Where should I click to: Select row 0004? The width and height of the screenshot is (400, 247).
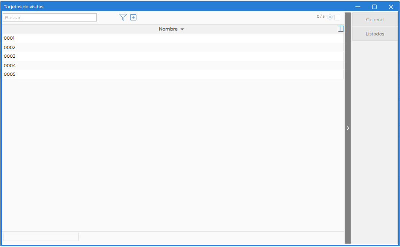point(173,65)
